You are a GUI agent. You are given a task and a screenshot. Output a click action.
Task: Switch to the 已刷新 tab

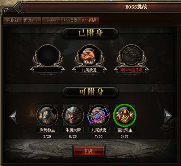[13, 20]
